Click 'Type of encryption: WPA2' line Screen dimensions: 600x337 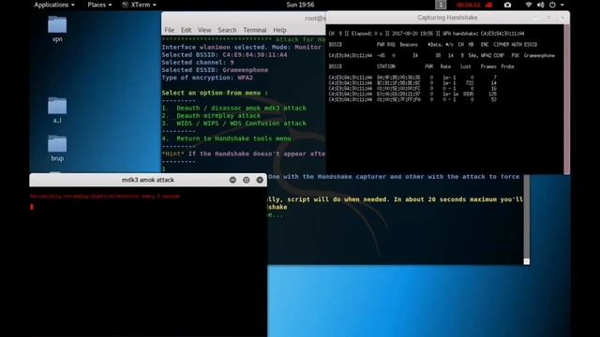[207, 78]
